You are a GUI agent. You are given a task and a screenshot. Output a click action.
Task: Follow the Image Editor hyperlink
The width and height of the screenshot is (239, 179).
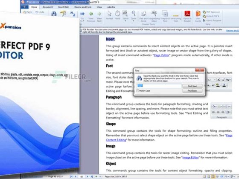pyautogui.click(x=190, y=158)
